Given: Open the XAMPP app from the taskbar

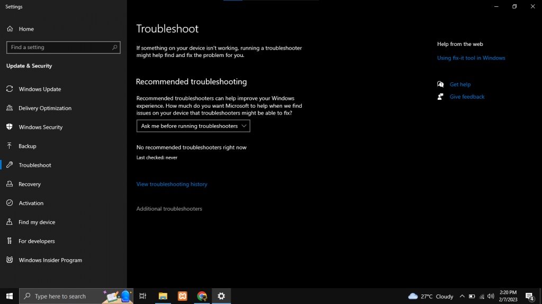Looking at the screenshot, I should [183, 296].
